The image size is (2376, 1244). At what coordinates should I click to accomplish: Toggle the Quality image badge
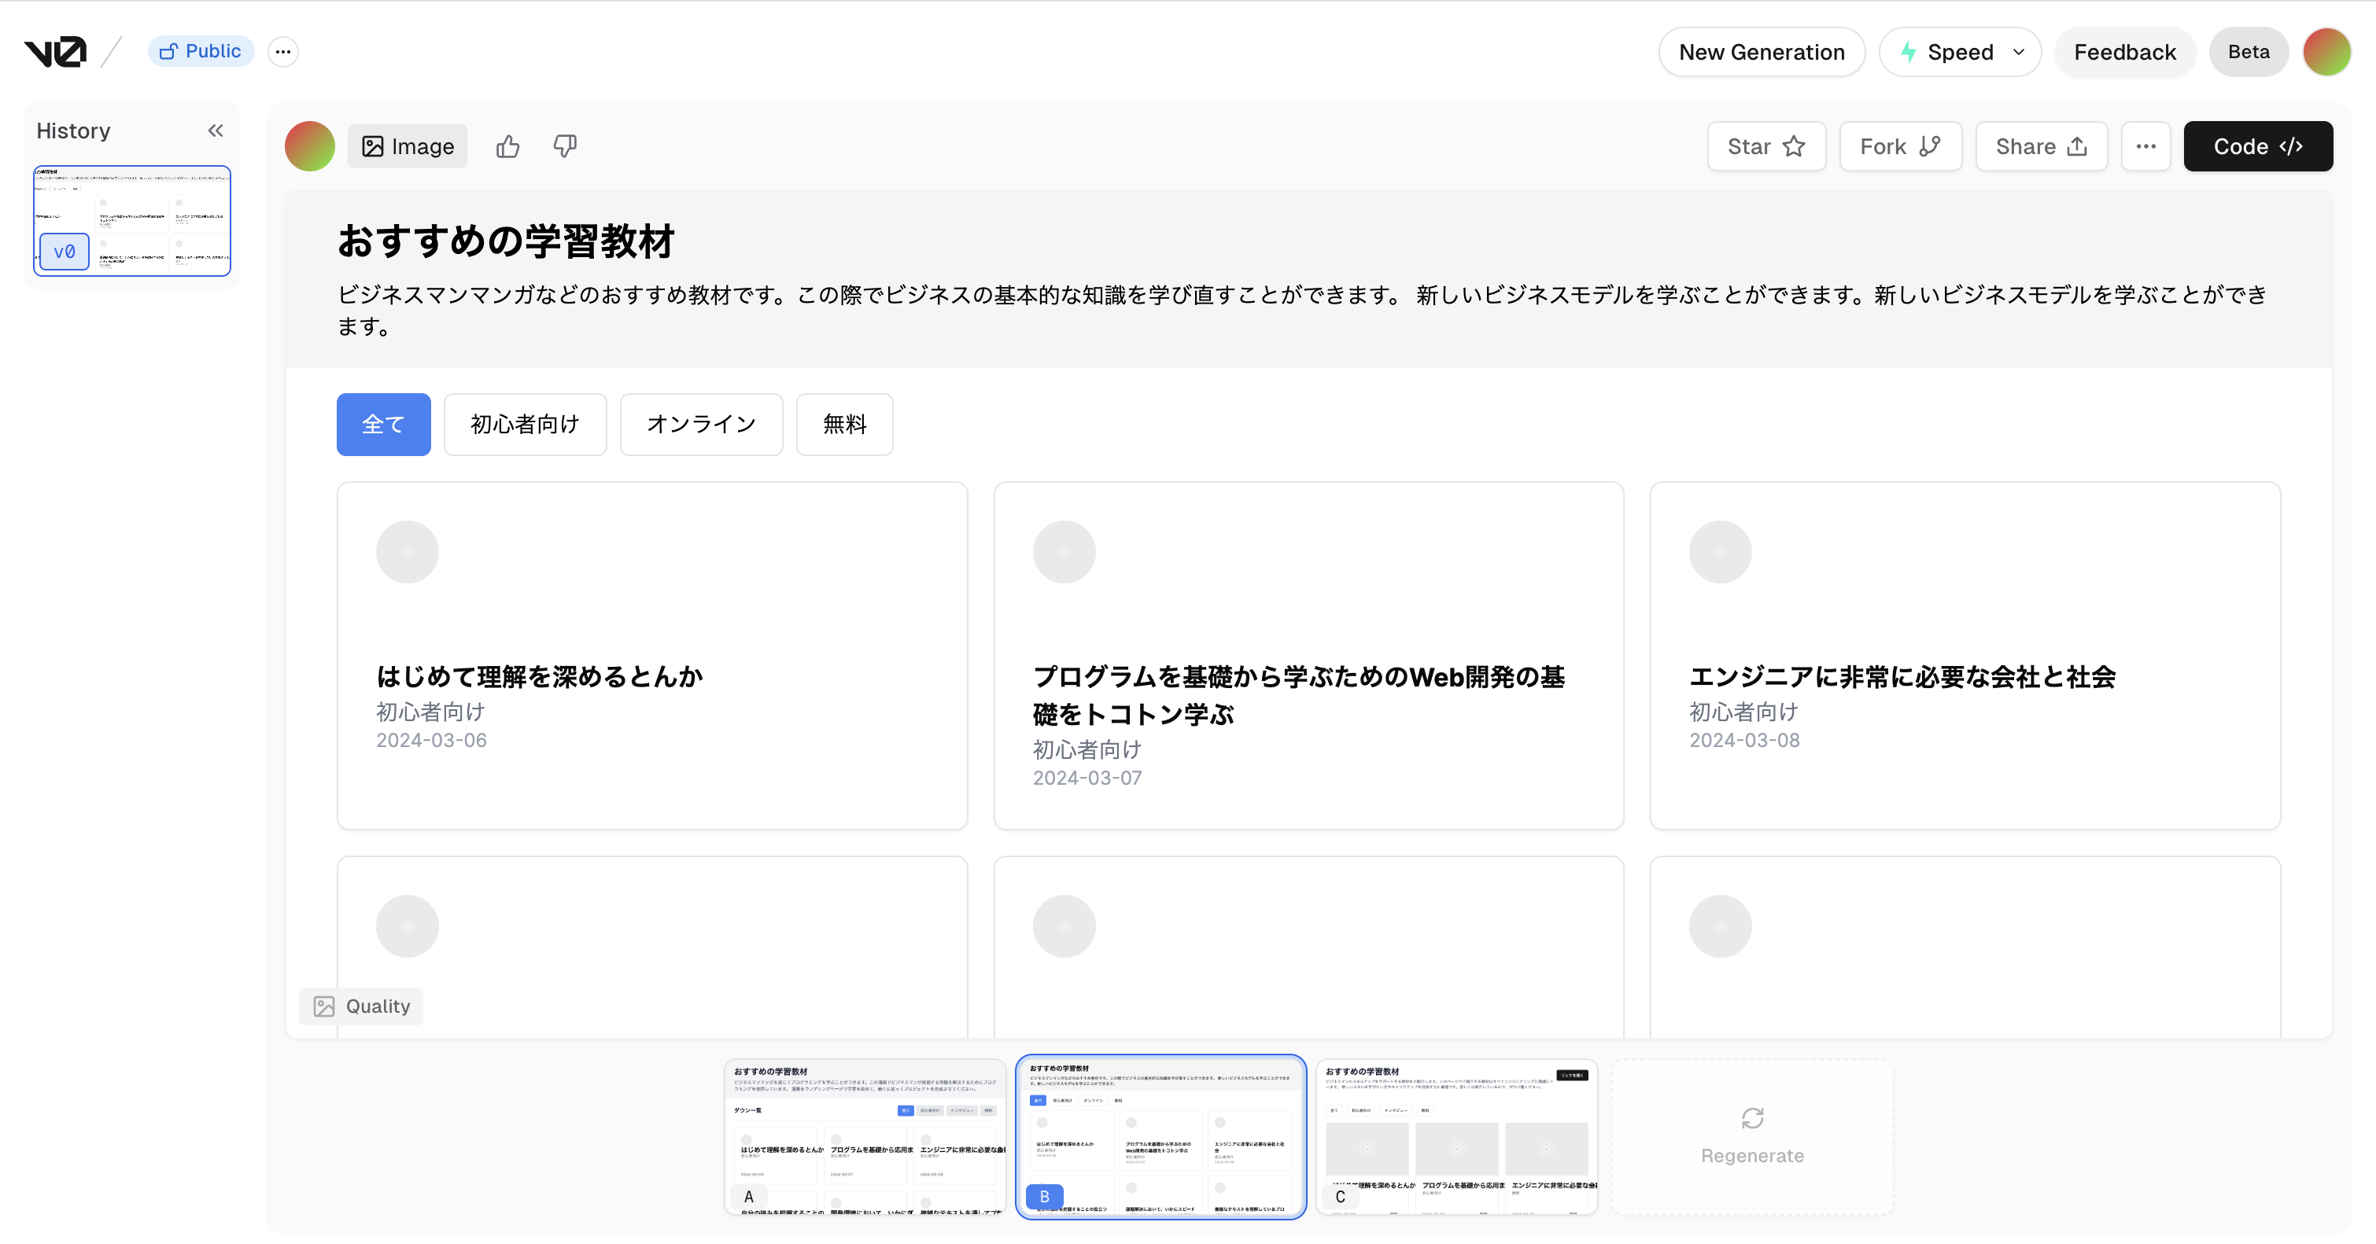coord(362,1006)
